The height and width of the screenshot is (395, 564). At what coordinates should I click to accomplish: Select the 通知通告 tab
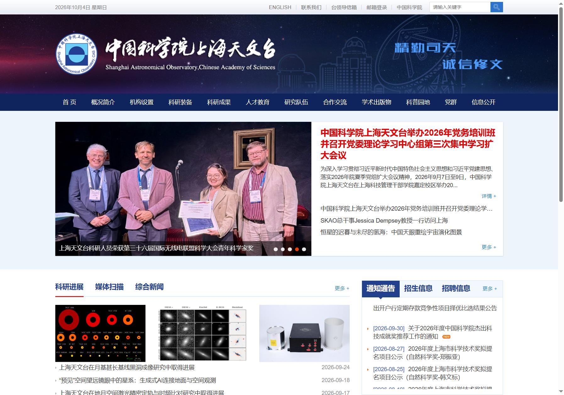pyautogui.click(x=381, y=289)
